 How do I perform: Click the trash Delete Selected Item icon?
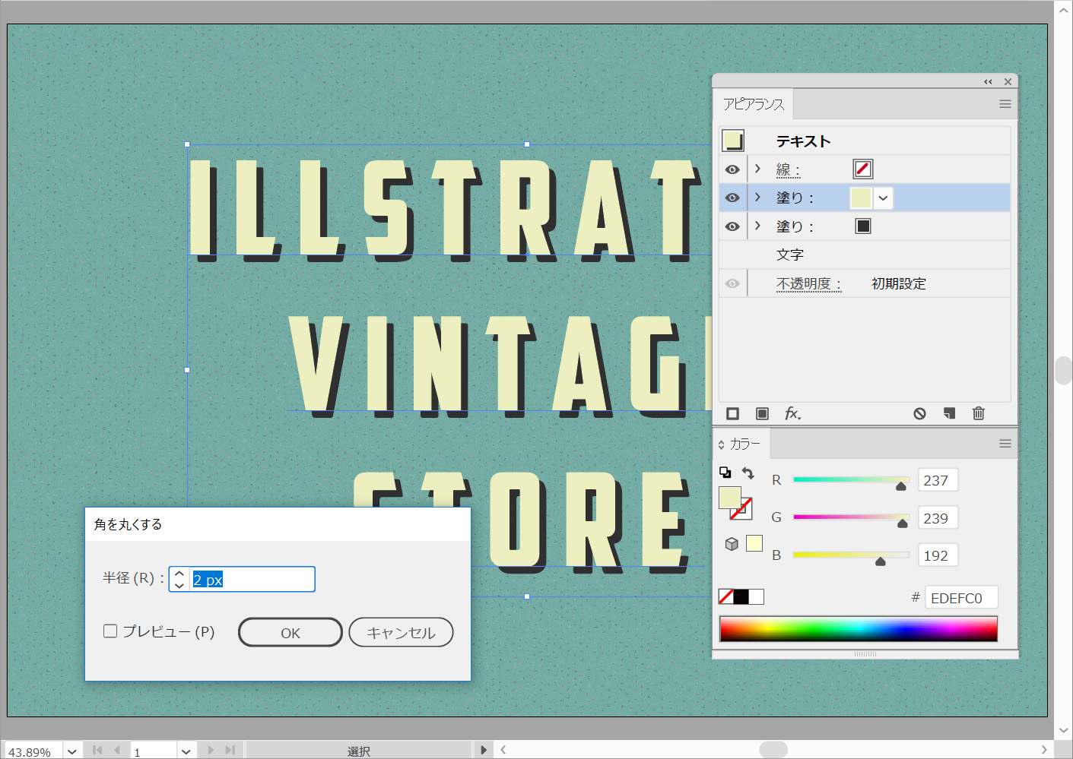[979, 413]
